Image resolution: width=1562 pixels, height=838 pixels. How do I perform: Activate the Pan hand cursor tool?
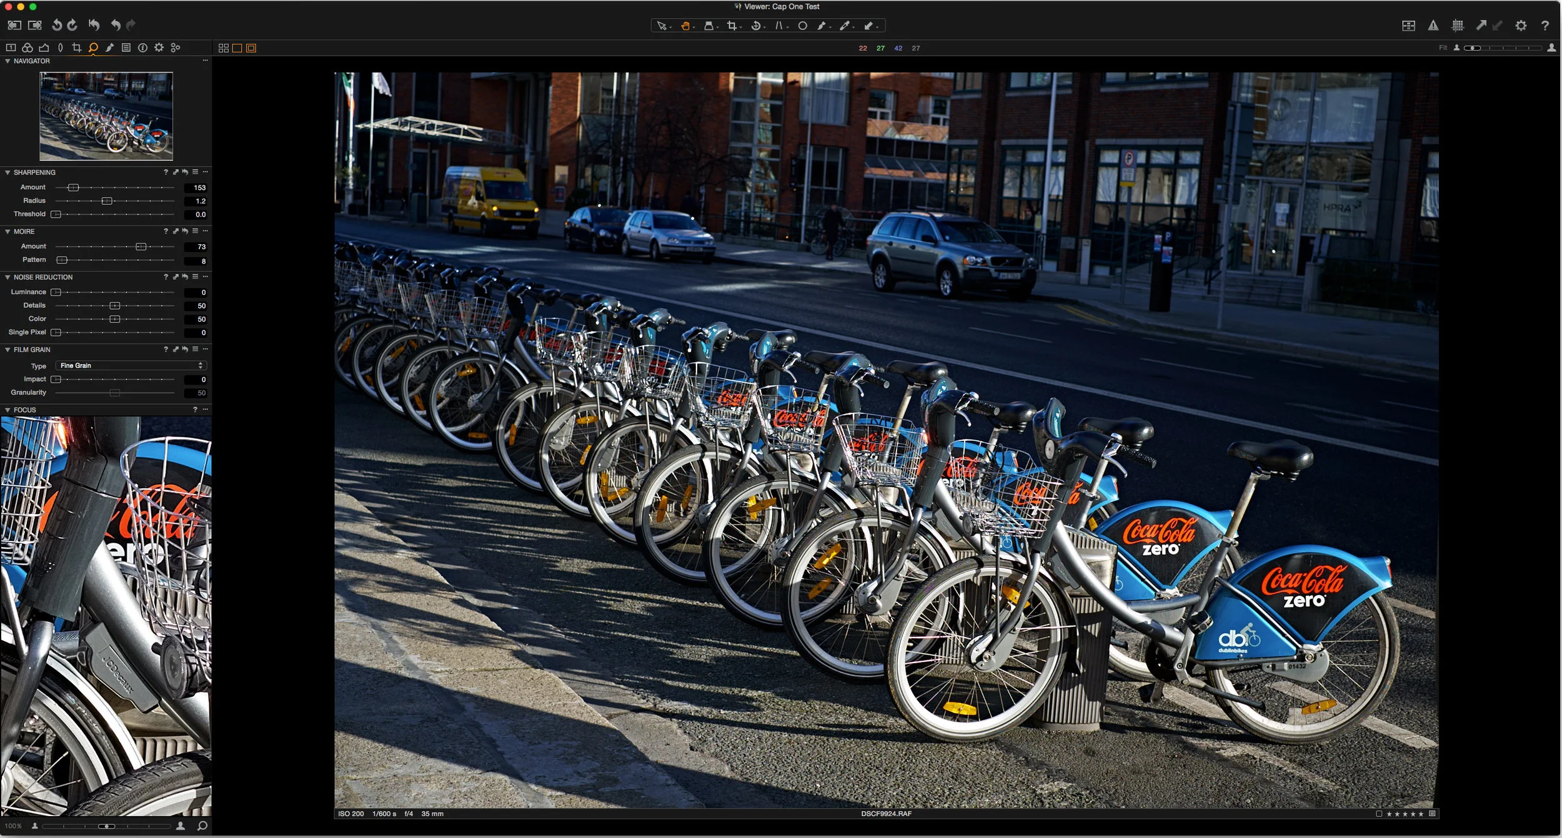click(x=685, y=26)
